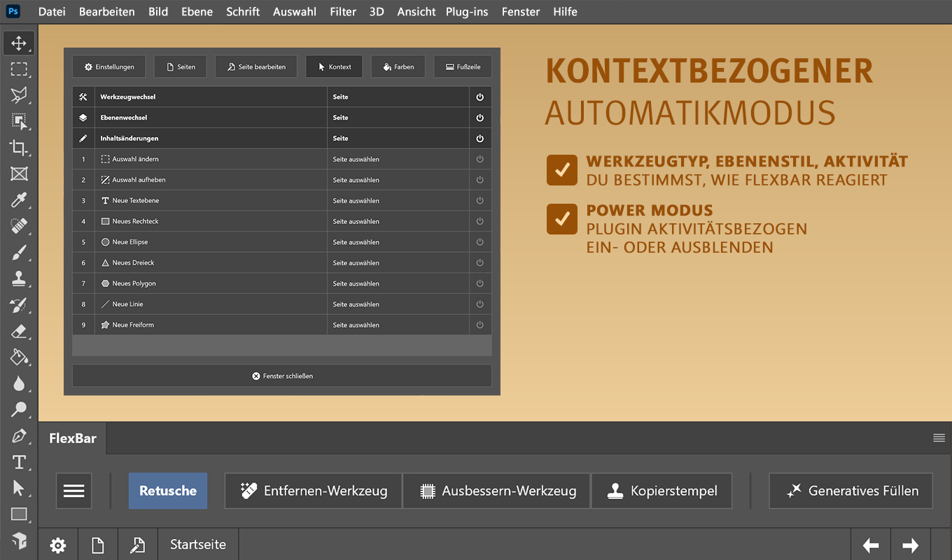Open FlexBar settings gear icon
The height and width of the screenshot is (560, 952).
[x=58, y=545]
